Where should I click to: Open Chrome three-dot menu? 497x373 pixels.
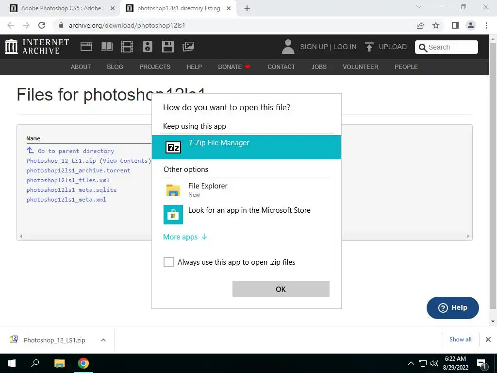click(486, 25)
